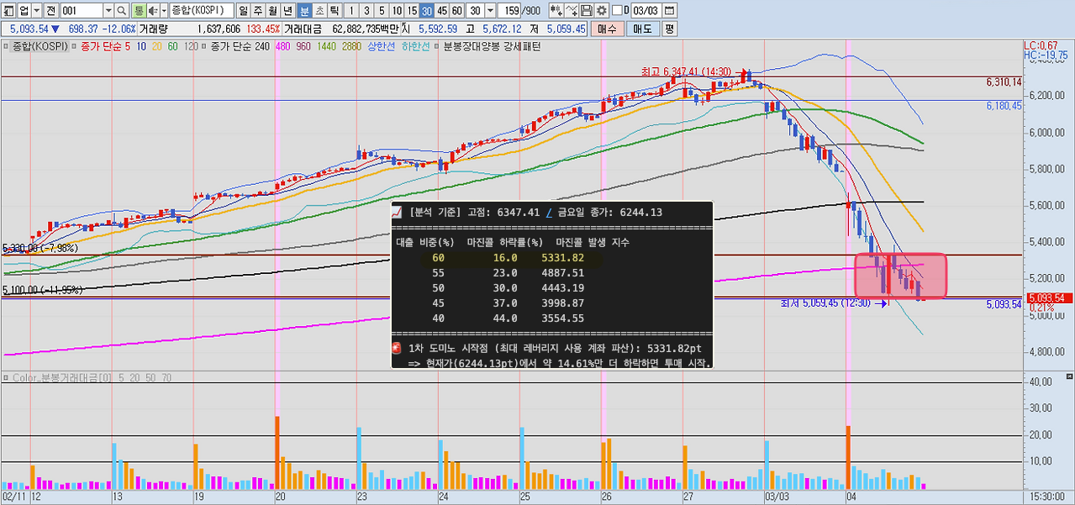Click the 5,059.45 low price value
The image size is (1075, 505).
coord(566,29)
